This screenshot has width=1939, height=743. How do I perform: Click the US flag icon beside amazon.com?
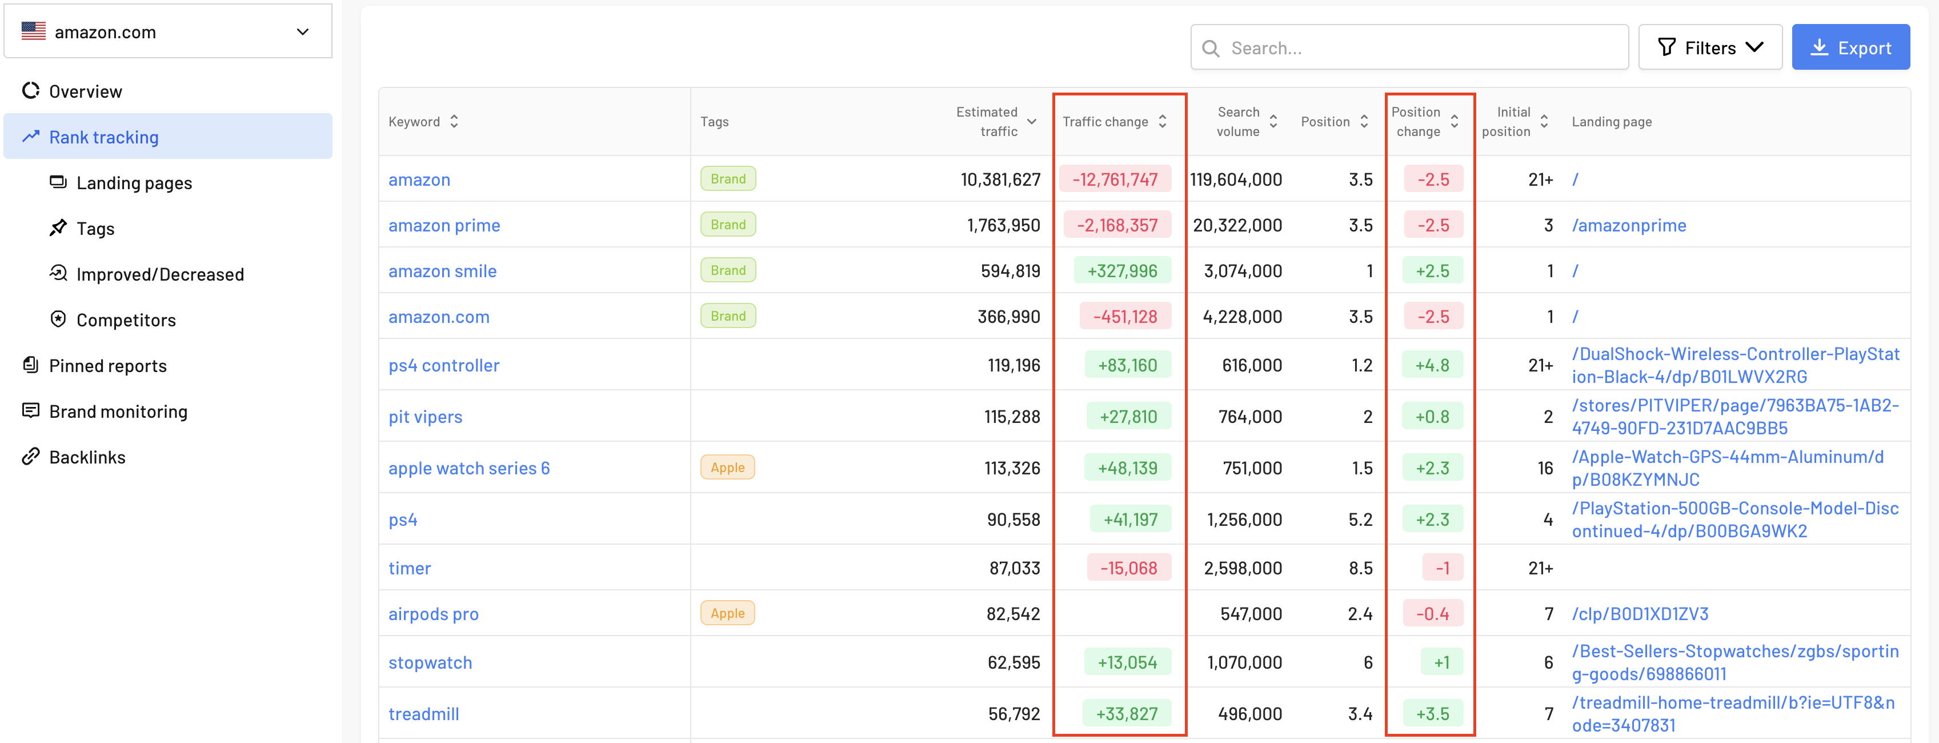pyautogui.click(x=34, y=31)
